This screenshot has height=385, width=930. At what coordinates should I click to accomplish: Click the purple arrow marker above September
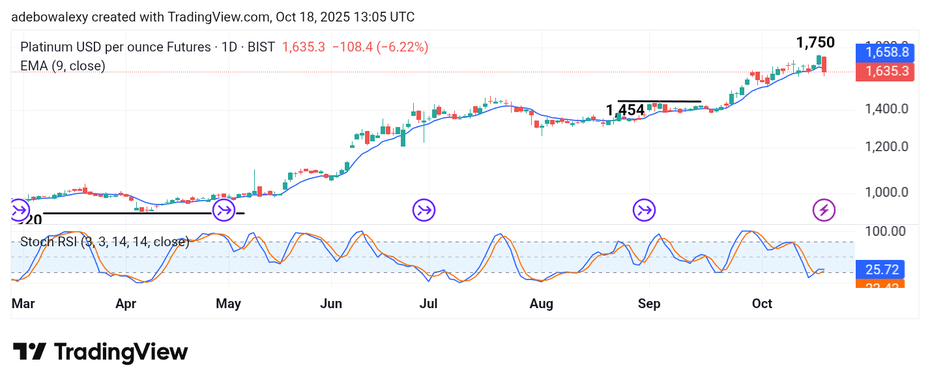coord(645,210)
